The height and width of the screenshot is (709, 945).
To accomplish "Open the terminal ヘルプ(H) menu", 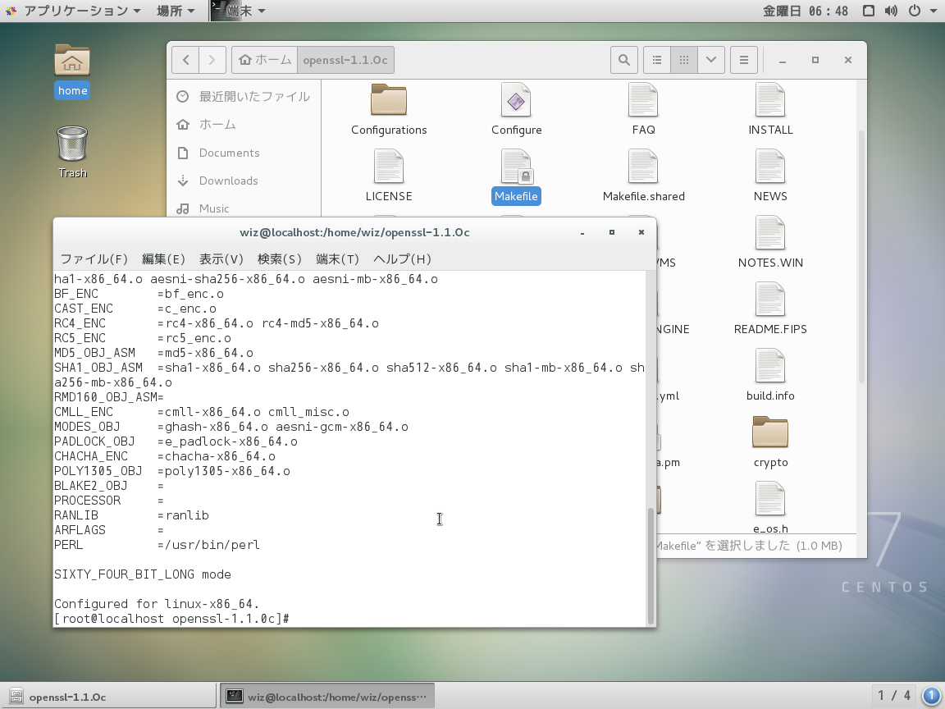I will pos(402,259).
